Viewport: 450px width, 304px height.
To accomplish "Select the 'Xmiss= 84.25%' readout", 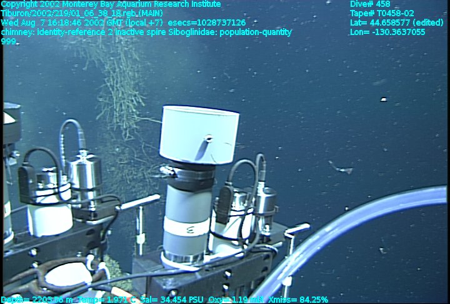I will [298, 300].
